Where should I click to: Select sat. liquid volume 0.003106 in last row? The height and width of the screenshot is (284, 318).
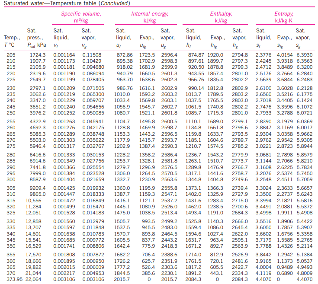pyautogui.click(x=64, y=279)
